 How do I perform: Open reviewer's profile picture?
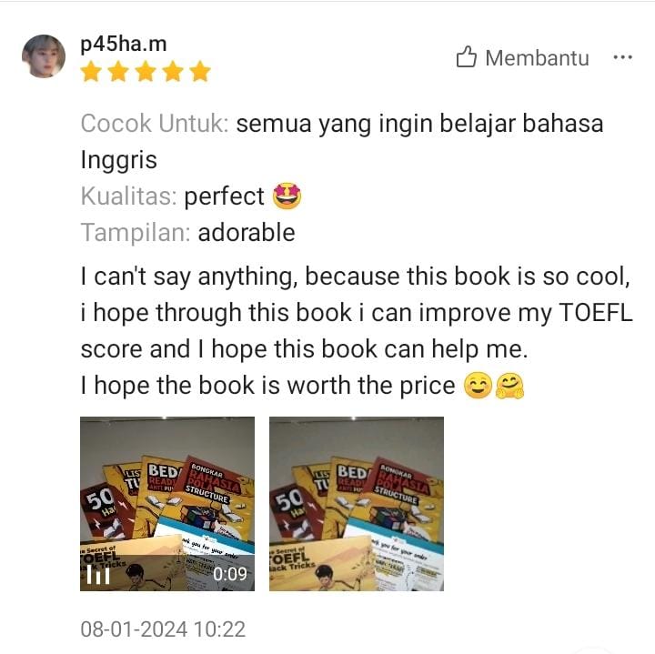(x=44, y=56)
